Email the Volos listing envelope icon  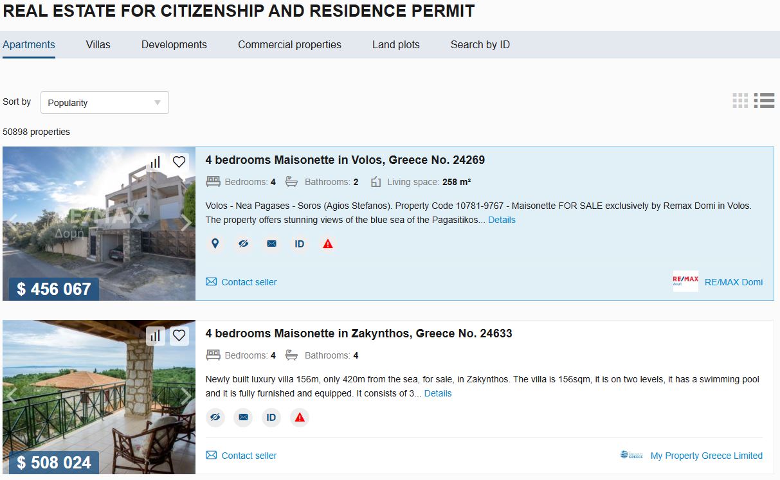[271, 244]
